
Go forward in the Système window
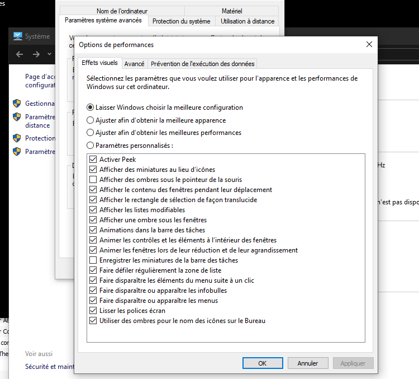[x=36, y=54]
